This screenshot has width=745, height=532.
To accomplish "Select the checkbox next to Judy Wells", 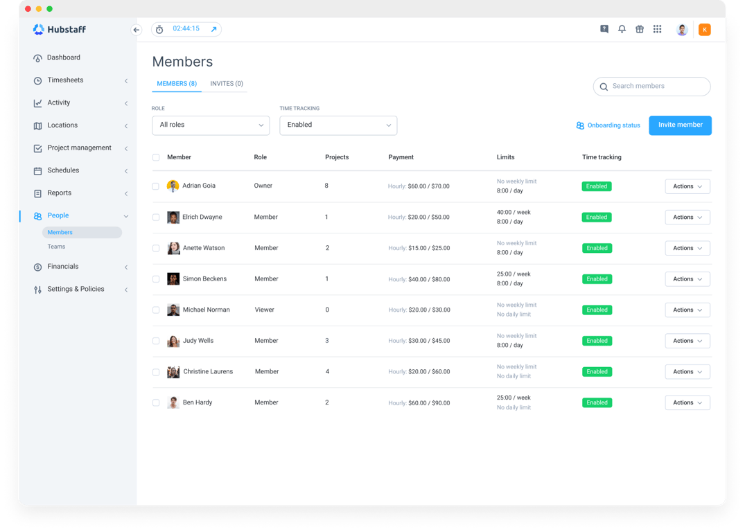I will tap(156, 341).
